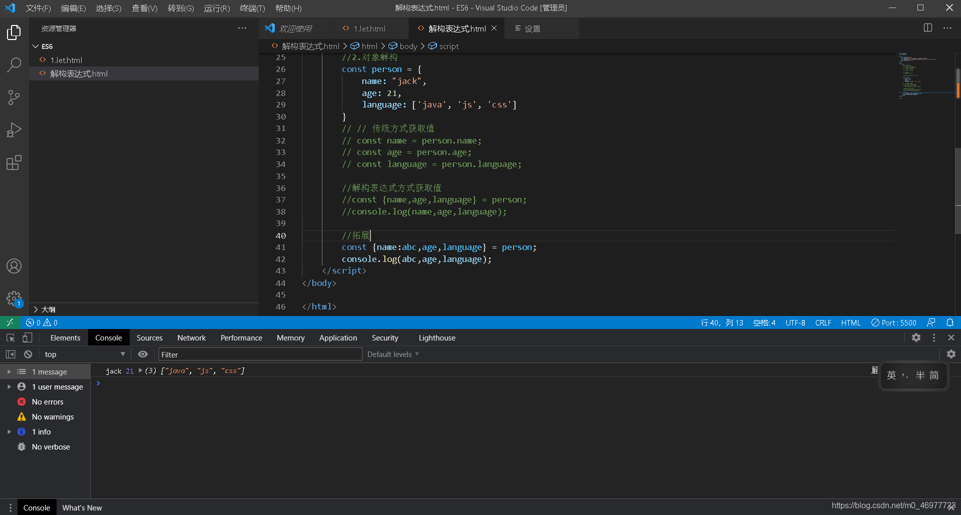Viewport: 961px width, 515px height.
Task: Expand the 1 message group
Action: click(x=9, y=371)
